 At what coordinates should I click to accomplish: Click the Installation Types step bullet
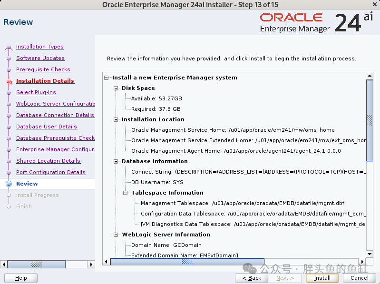pos(9,47)
